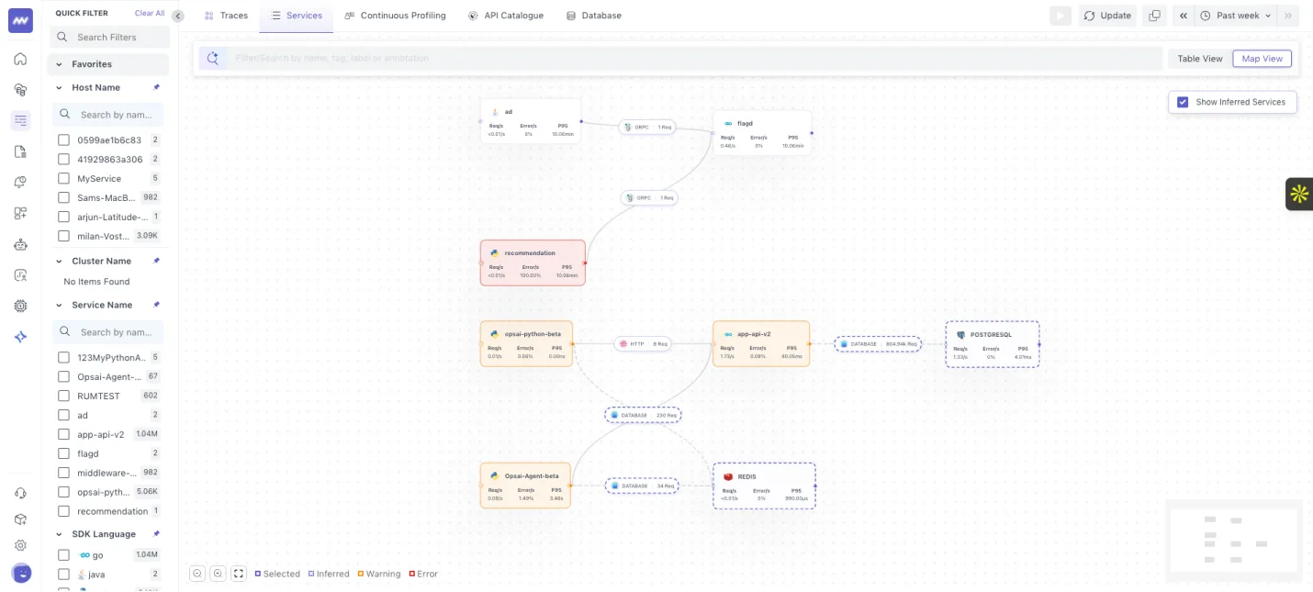
Task: Open the package box icon in sidebar
Action: coord(20,519)
